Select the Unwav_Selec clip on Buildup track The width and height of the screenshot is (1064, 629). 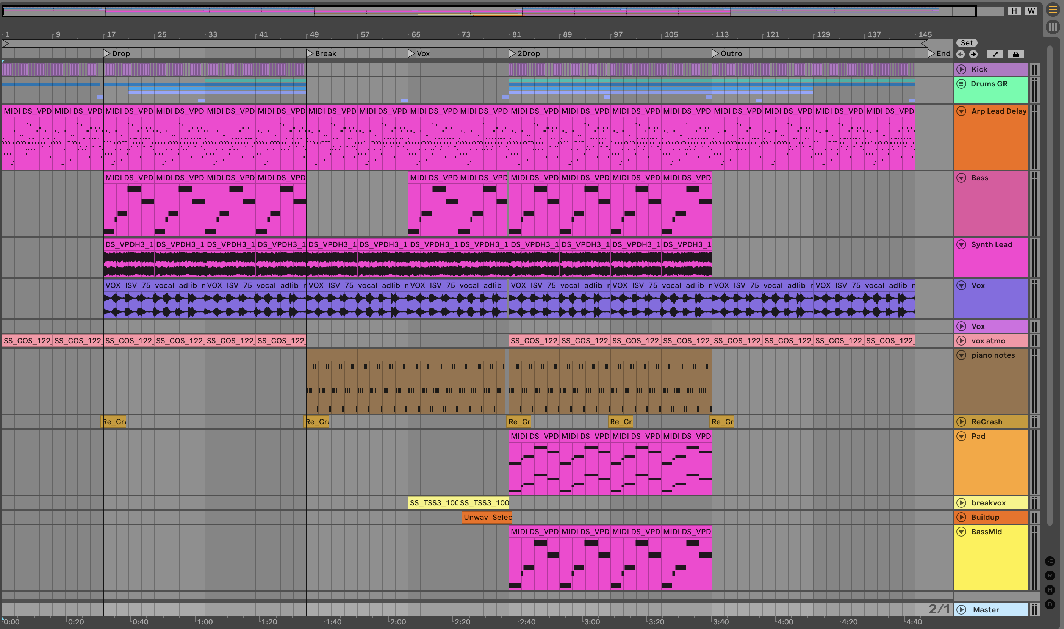487,517
